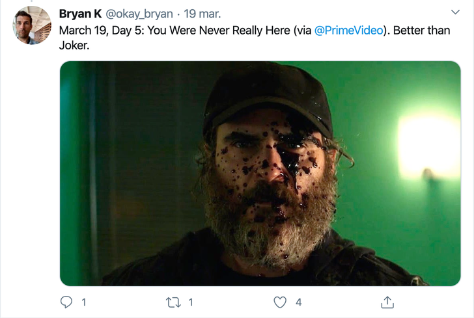The image size is (474, 318).
Task: View Bryan K's profile photo avatar
Action: [32, 25]
